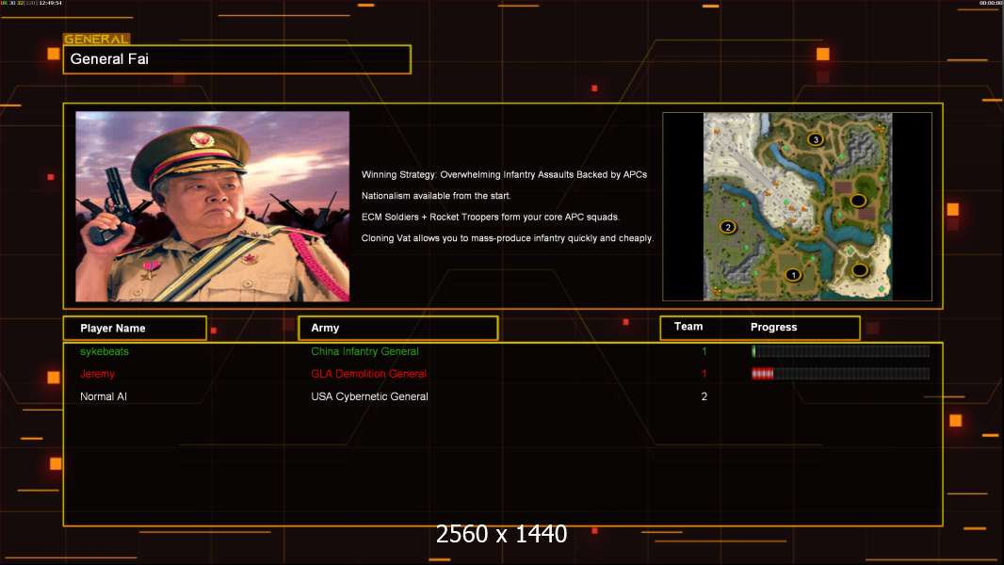This screenshot has width=1004, height=565.
Task: Click the Army column header
Action: pyautogui.click(x=398, y=328)
